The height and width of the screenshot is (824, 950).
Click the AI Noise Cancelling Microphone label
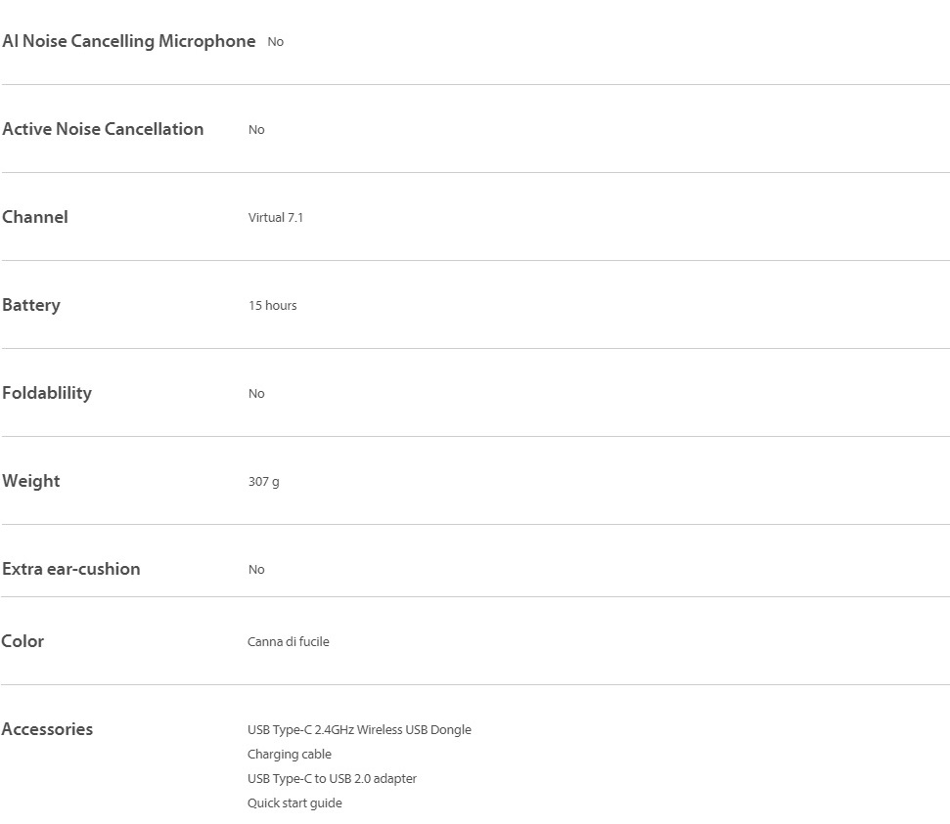pyautogui.click(x=128, y=41)
